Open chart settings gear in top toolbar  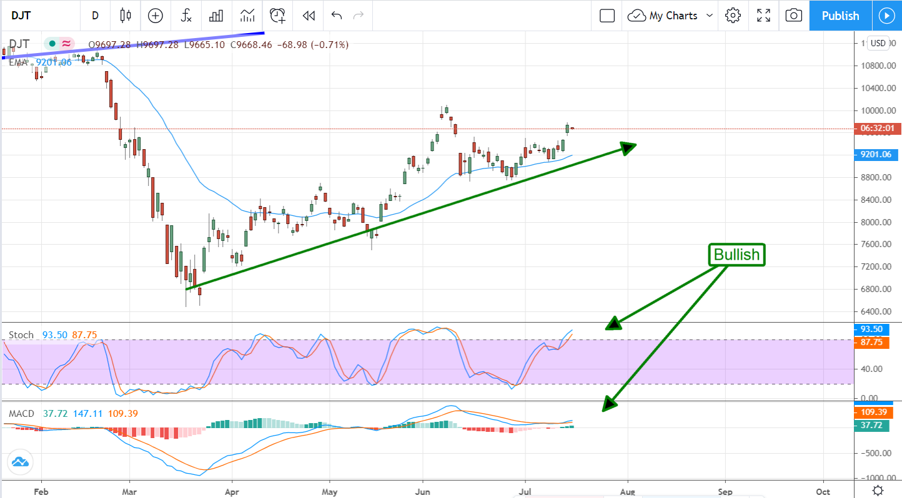coord(733,16)
